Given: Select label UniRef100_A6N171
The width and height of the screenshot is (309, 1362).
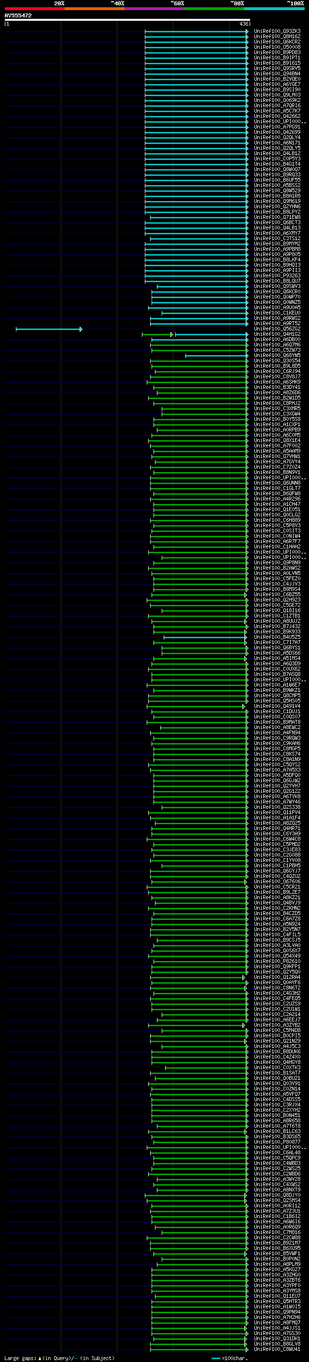Looking at the screenshot, I should (277, 143).
